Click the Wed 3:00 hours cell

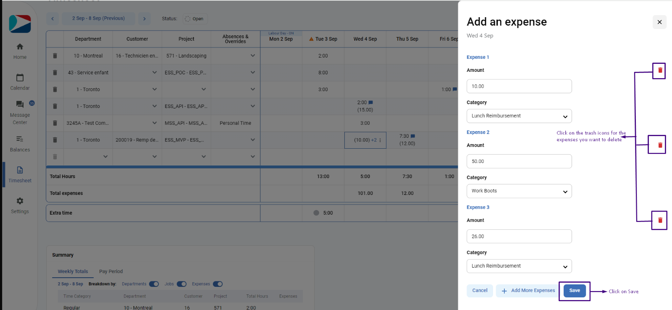(365, 123)
